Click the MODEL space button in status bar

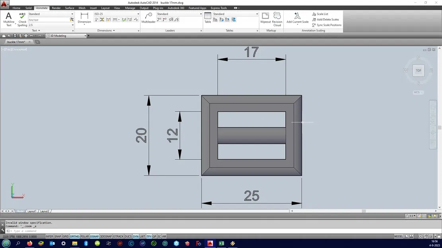[399, 236]
